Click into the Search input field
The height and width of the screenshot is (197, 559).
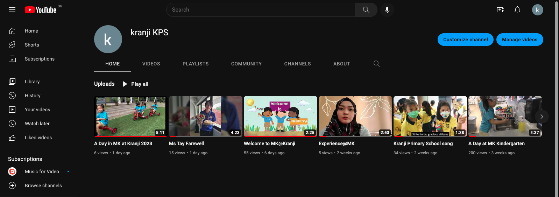click(x=261, y=10)
